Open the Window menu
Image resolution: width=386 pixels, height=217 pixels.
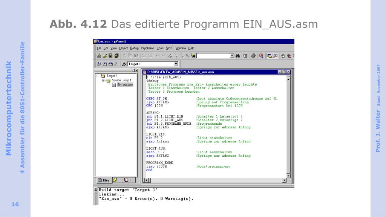coord(181,48)
